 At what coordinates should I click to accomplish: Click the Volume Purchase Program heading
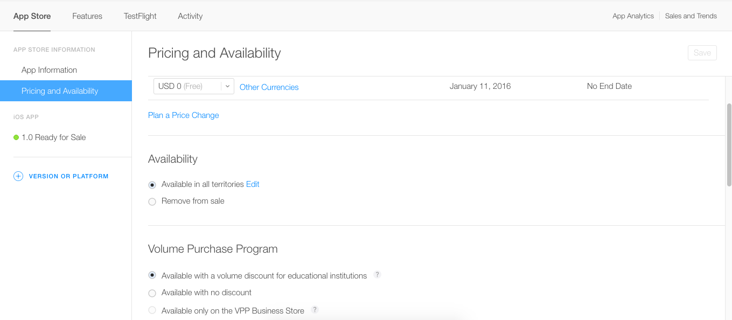click(213, 249)
